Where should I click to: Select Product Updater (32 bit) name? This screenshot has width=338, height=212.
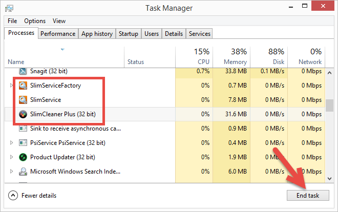point(62,157)
